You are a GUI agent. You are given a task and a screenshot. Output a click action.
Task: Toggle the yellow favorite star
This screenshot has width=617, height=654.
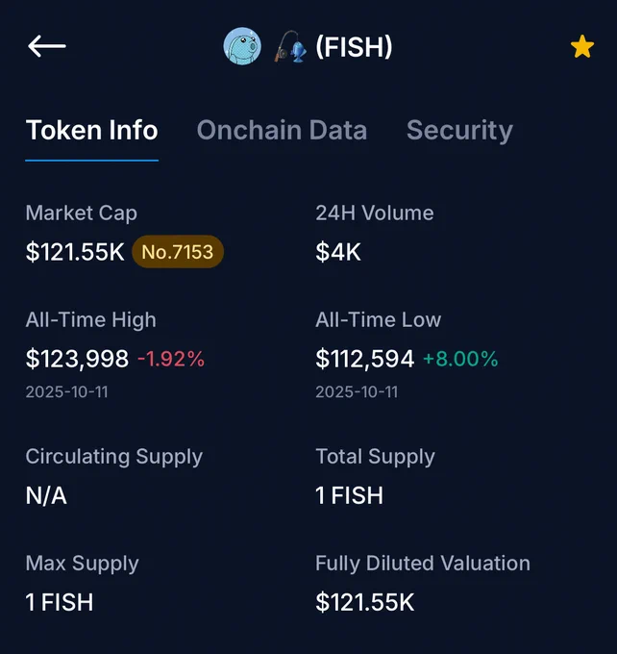pyautogui.click(x=582, y=46)
